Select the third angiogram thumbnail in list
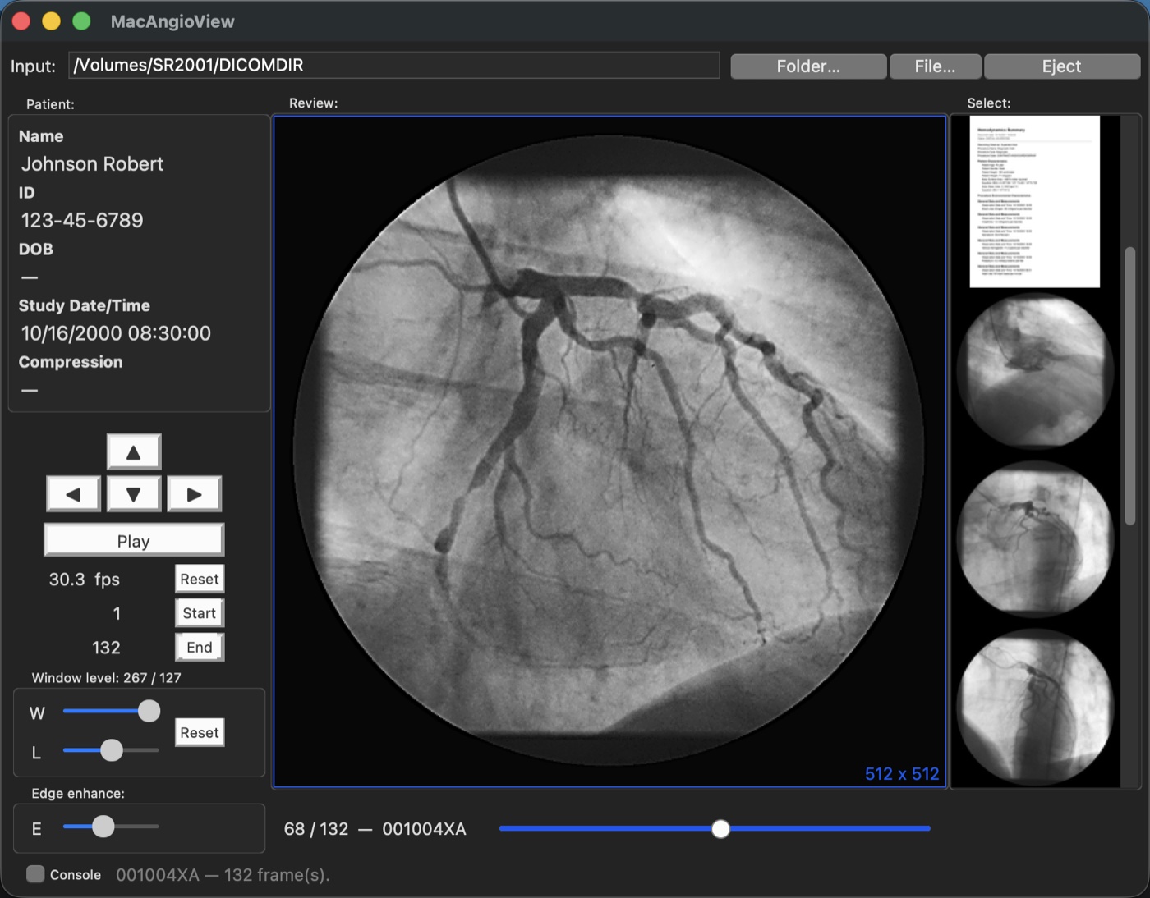The image size is (1150, 898). click(x=1035, y=539)
